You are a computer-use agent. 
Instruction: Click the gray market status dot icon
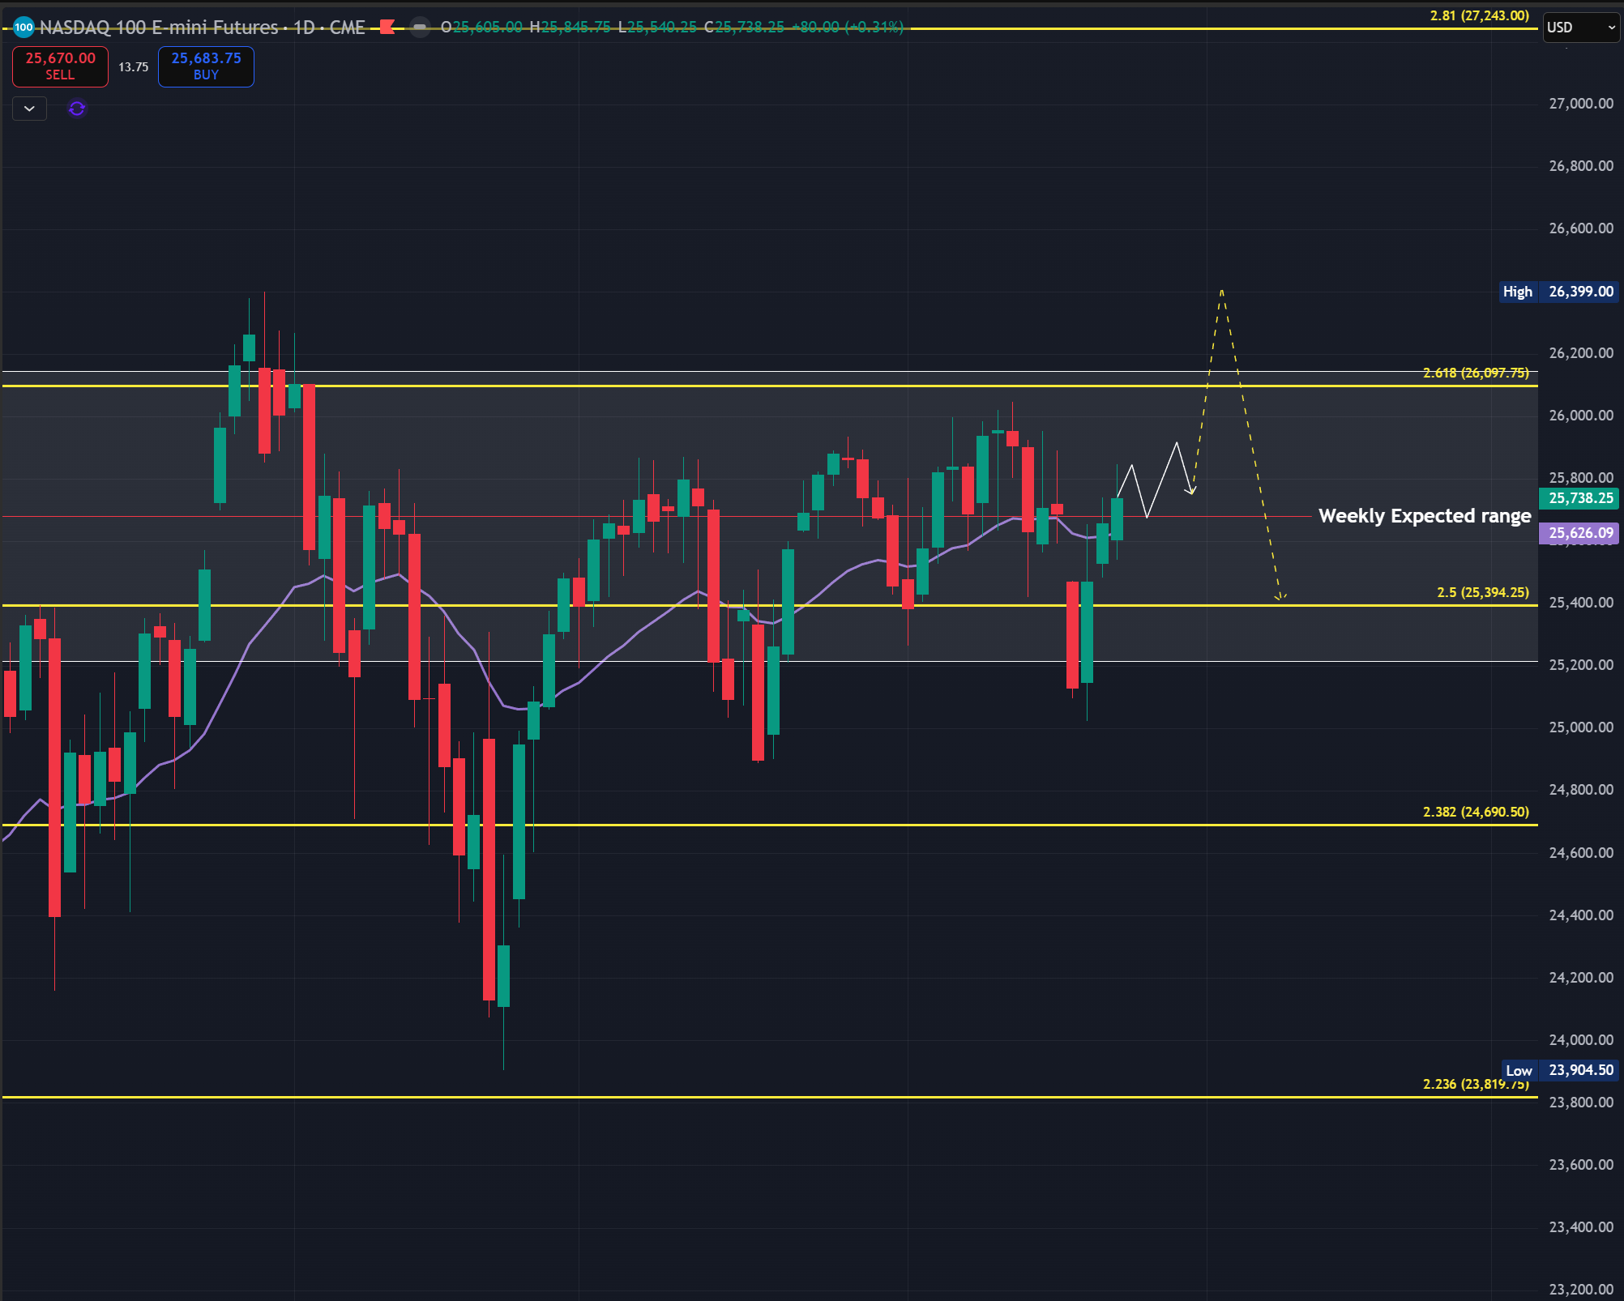(419, 28)
